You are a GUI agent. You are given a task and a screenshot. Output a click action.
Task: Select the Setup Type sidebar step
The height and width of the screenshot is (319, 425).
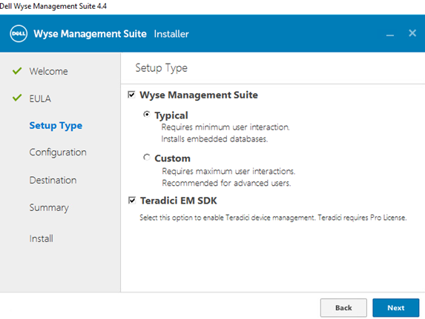coord(56,126)
